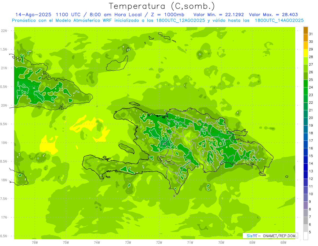
Task: Click the "68W" longitude axis label
Action: (283, 242)
